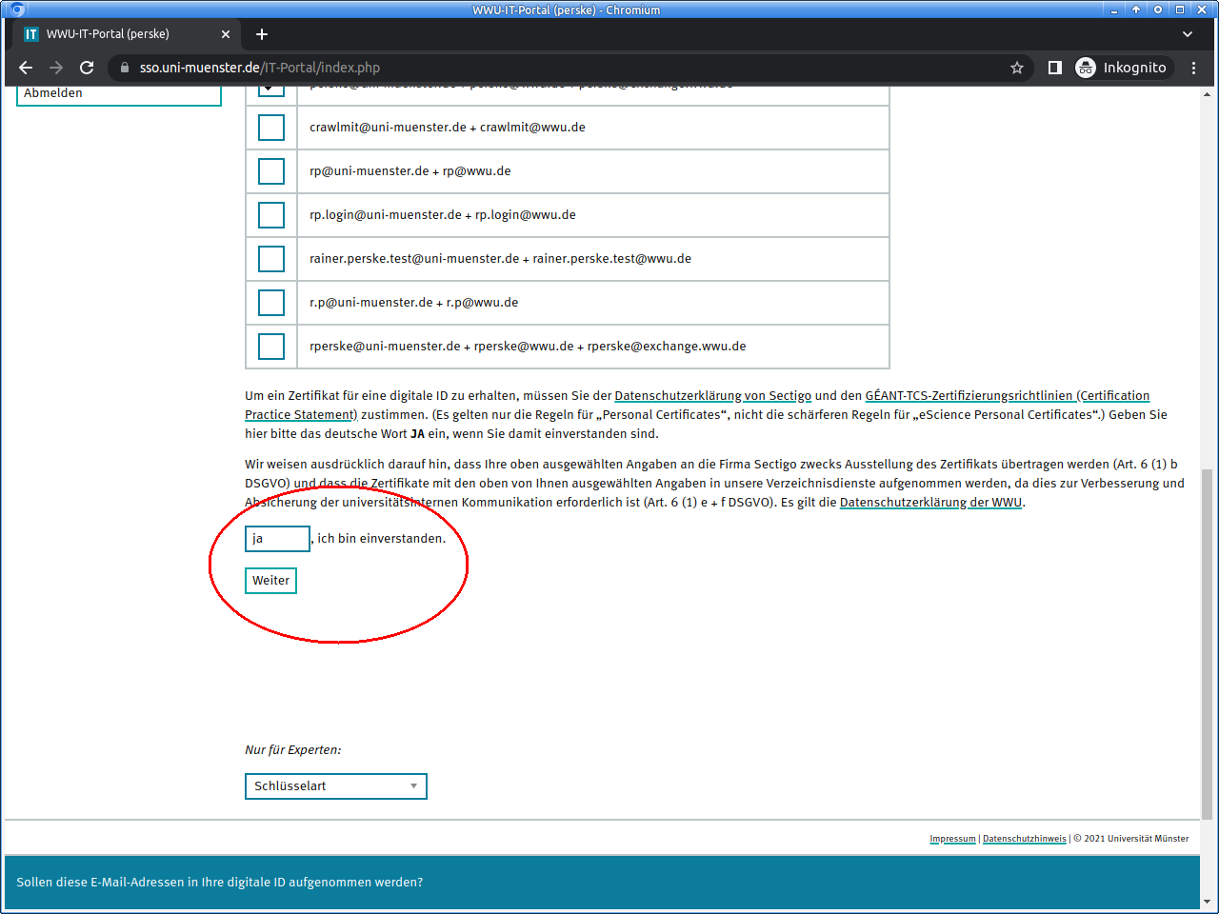Bookmark this page with the star icon
1219x914 pixels.
(x=1017, y=68)
